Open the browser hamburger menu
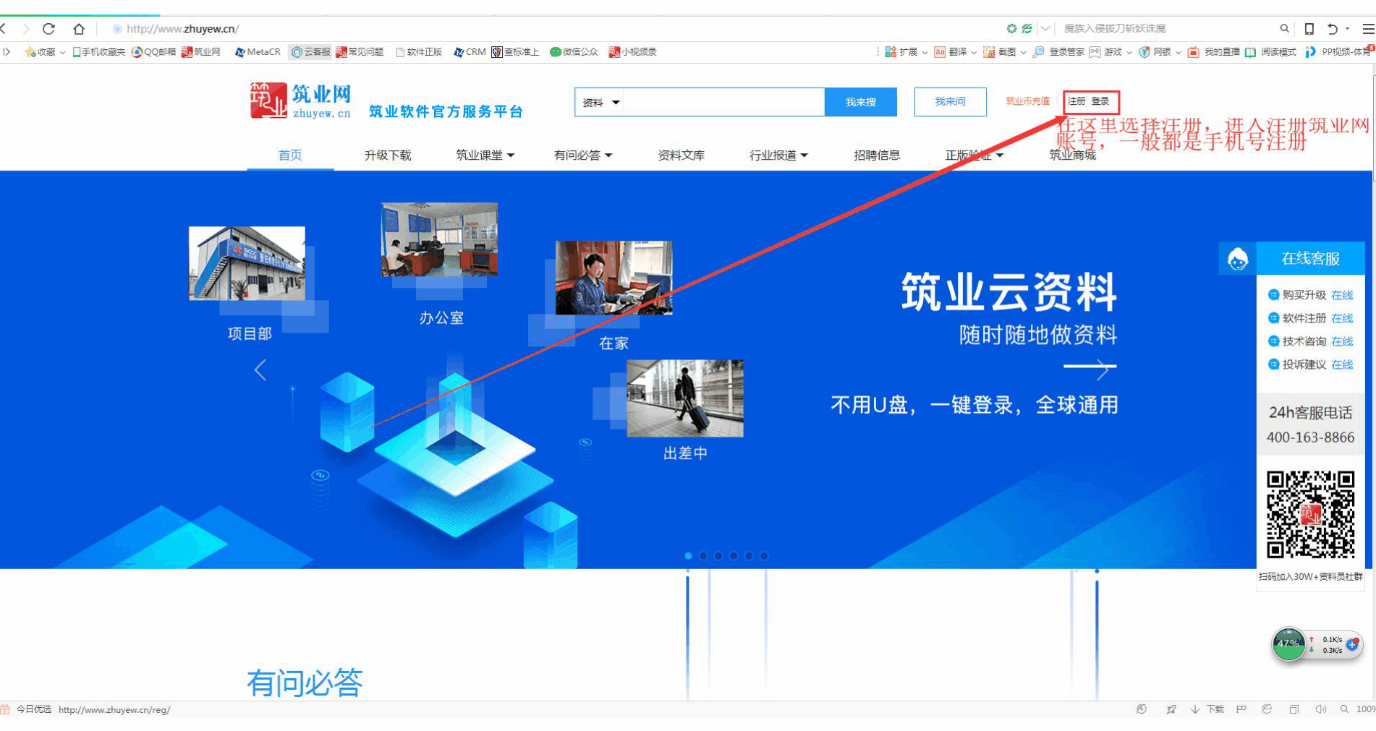This screenshot has width=1376, height=731. point(1367,29)
